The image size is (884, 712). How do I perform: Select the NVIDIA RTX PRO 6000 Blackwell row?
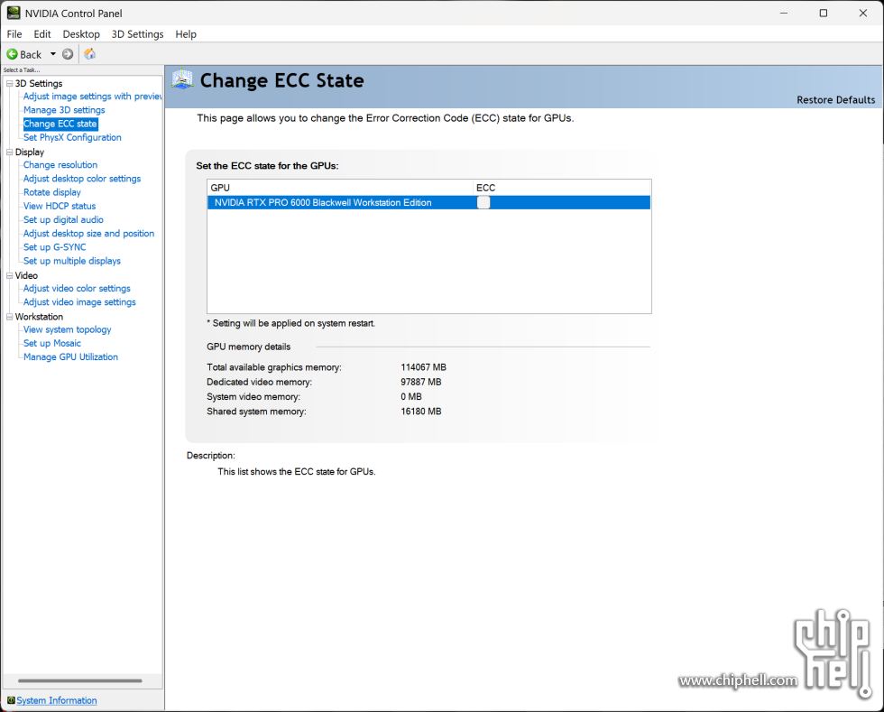coord(428,202)
